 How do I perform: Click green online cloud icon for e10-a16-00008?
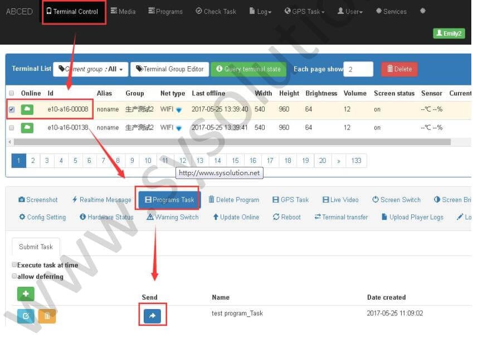tap(27, 109)
